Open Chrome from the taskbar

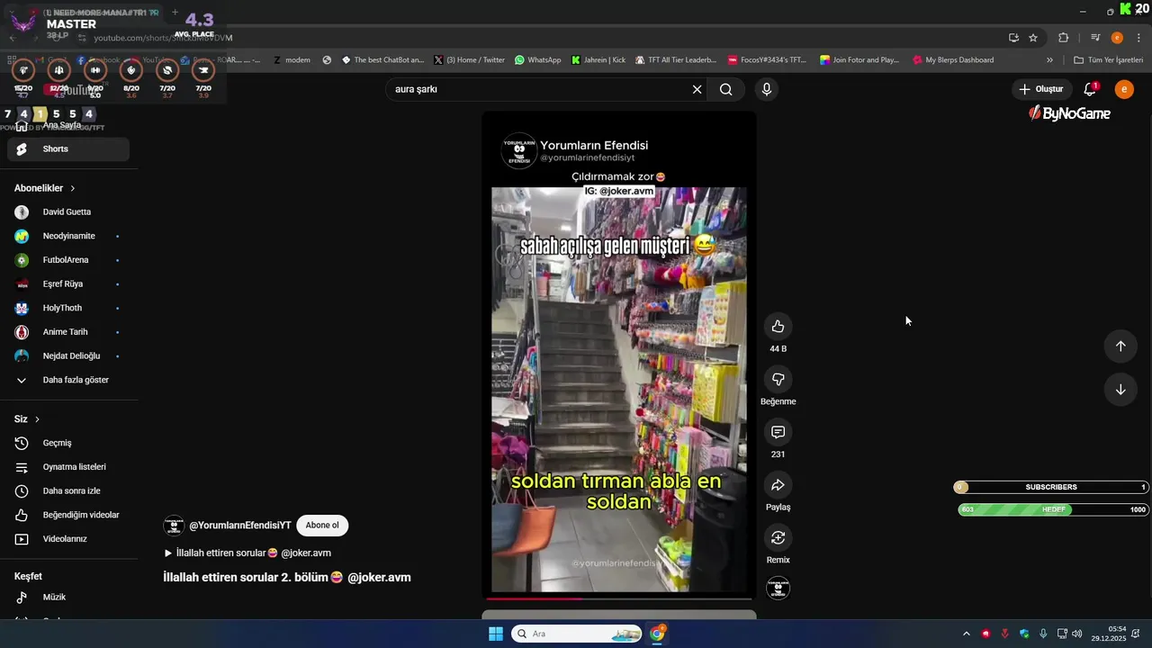(657, 634)
